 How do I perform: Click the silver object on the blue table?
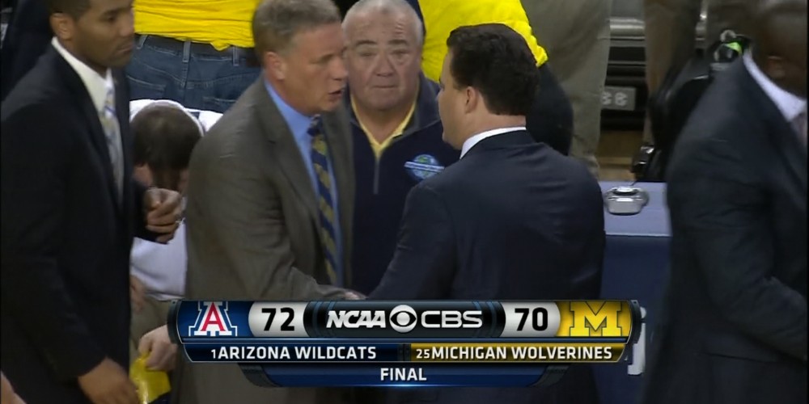626,200
